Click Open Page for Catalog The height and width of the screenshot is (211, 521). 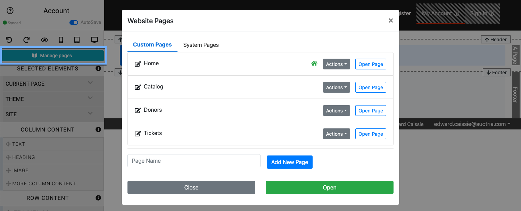pyautogui.click(x=371, y=87)
